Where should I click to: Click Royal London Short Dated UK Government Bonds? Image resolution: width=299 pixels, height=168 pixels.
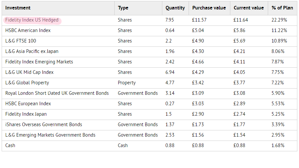[x=57, y=93]
